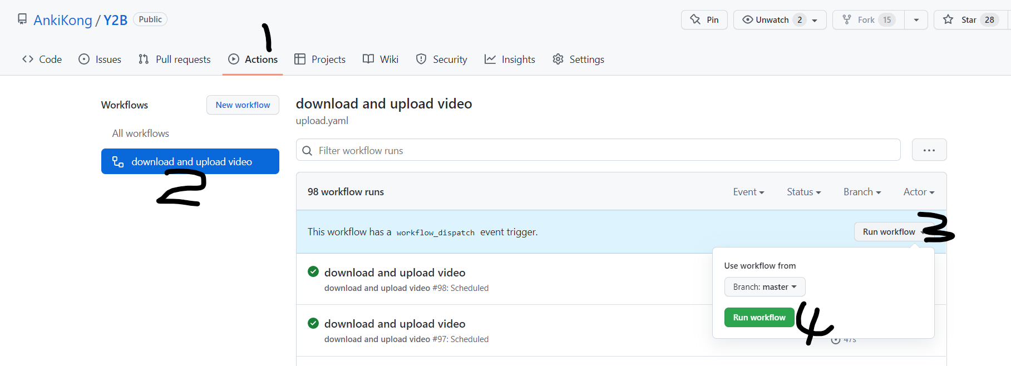
Task: Click the repository icon beside AnkiKong
Action: (x=22, y=19)
